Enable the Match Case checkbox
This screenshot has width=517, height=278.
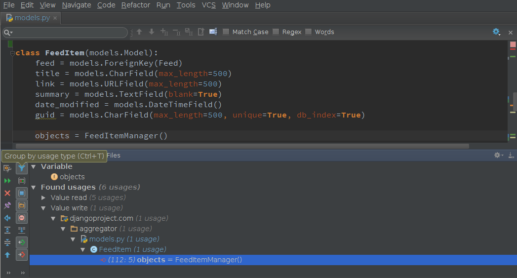point(226,32)
